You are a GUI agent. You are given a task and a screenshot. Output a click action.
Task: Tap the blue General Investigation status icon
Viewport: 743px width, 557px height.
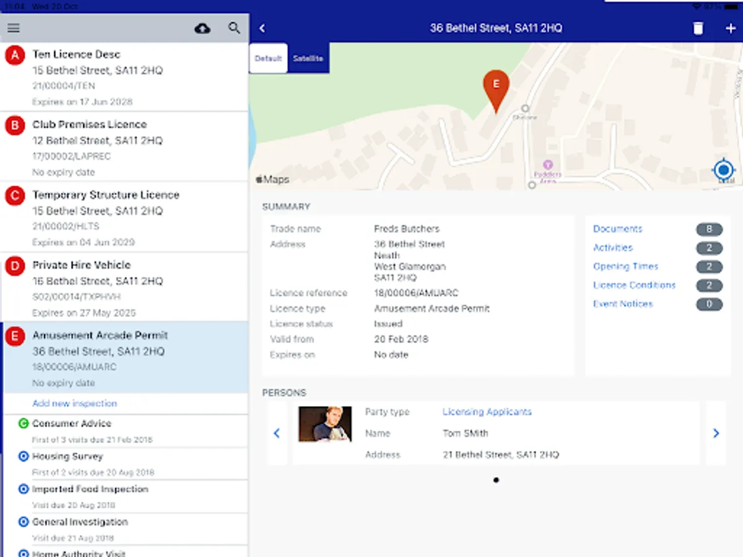tap(24, 522)
